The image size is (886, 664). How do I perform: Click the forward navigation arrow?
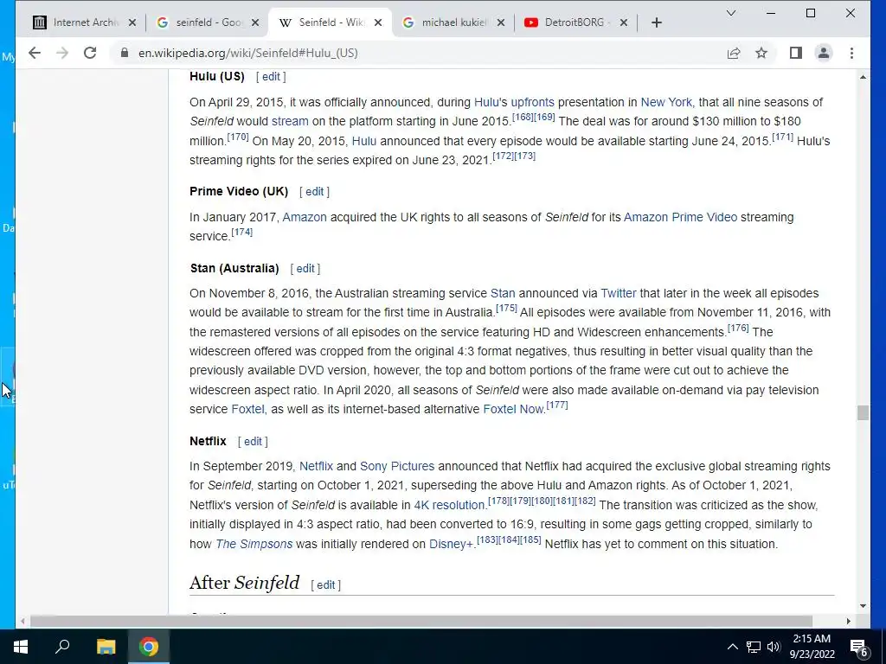click(62, 53)
